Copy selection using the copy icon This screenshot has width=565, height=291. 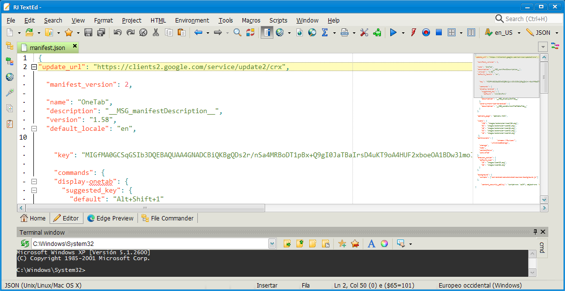[169, 33]
